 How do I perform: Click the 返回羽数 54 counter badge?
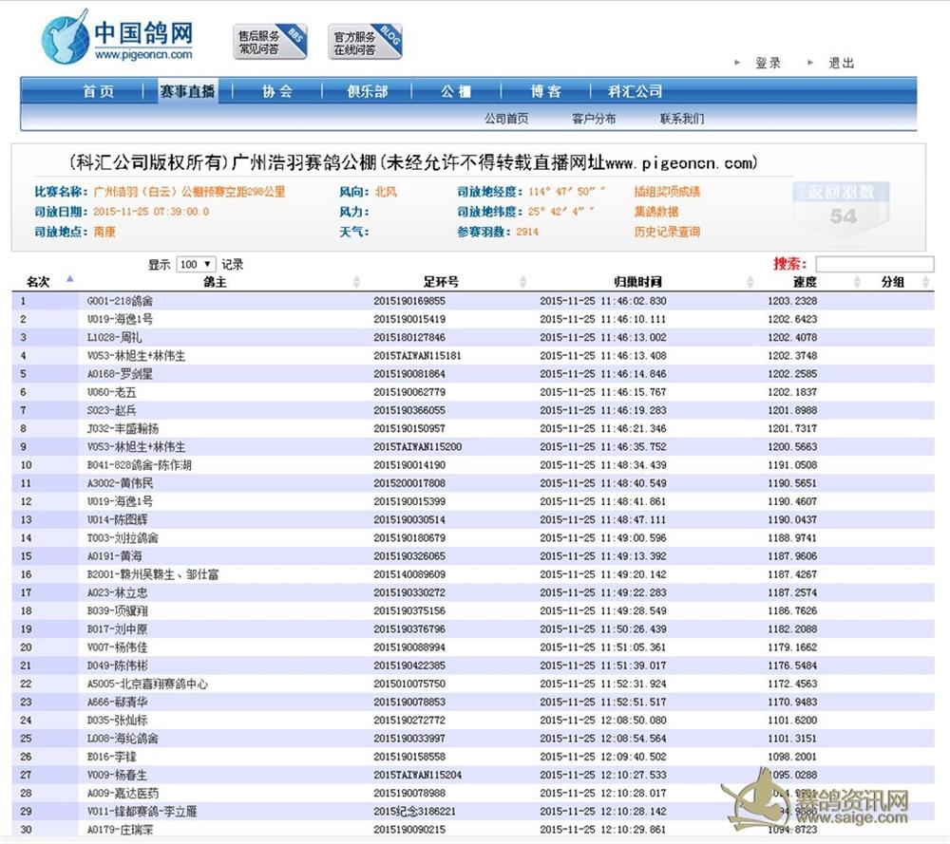point(842,206)
